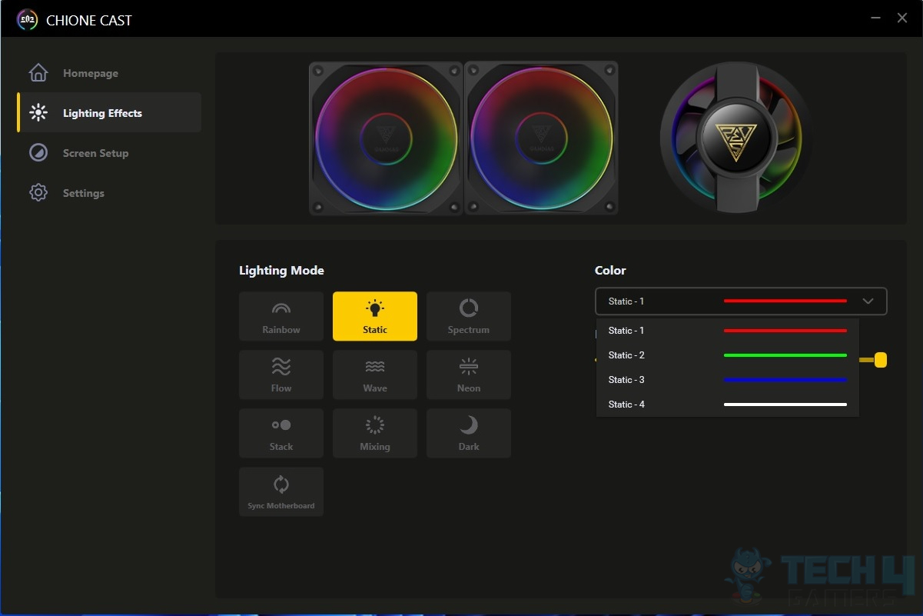Viewport: 923px width, 616px height.
Task: Open the Homepage section
Action: (109, 73)
